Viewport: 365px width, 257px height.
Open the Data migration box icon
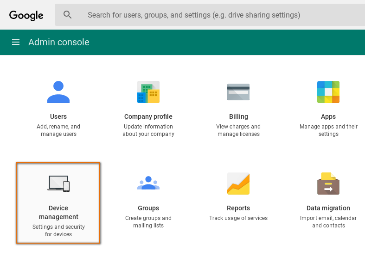pyautogui.click(x=328, y=184)
